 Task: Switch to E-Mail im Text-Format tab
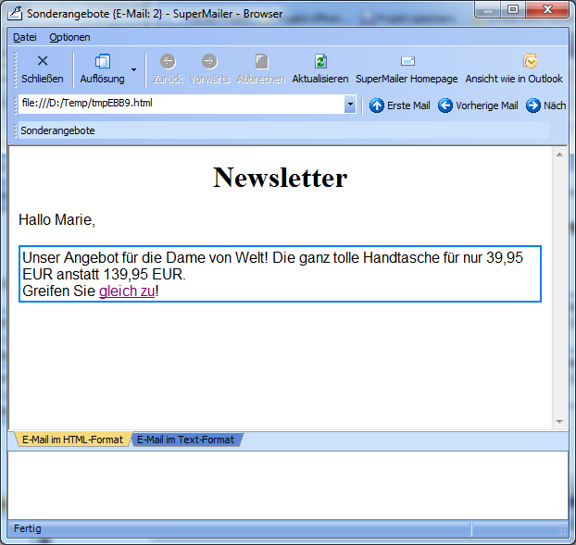(x=185, y=440)
